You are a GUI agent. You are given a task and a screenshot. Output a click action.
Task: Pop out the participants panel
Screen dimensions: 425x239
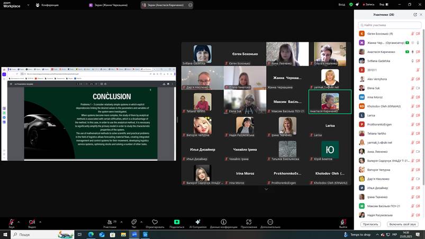415,15
